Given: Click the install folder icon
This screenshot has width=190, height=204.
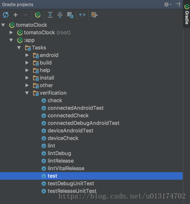Looking at the screenshot, I should coord(36,78).
